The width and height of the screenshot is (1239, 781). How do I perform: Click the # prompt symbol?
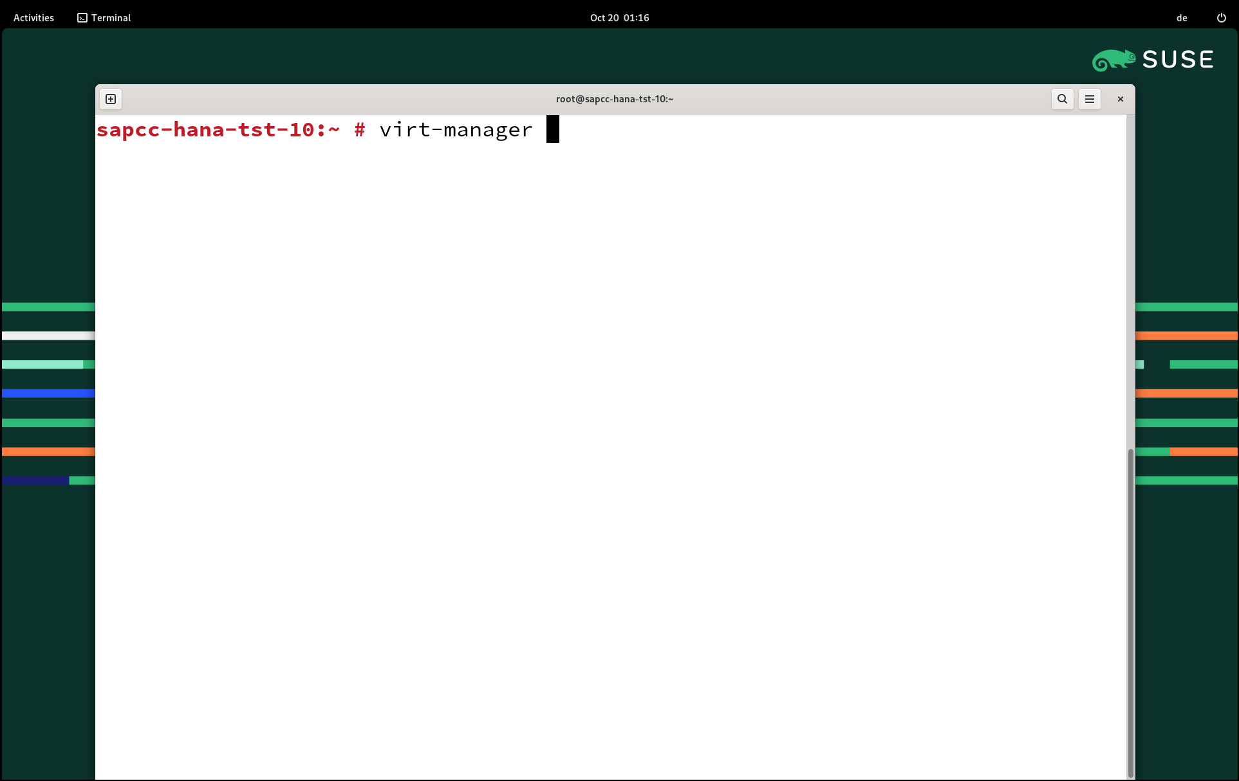(359, 129)
